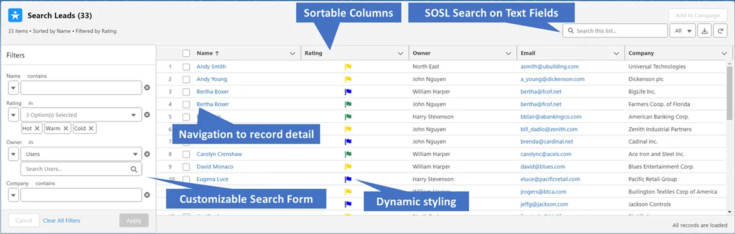735x234 pixels.
Task: Open the Andy Smith lead record link
Action: [211, 67]
